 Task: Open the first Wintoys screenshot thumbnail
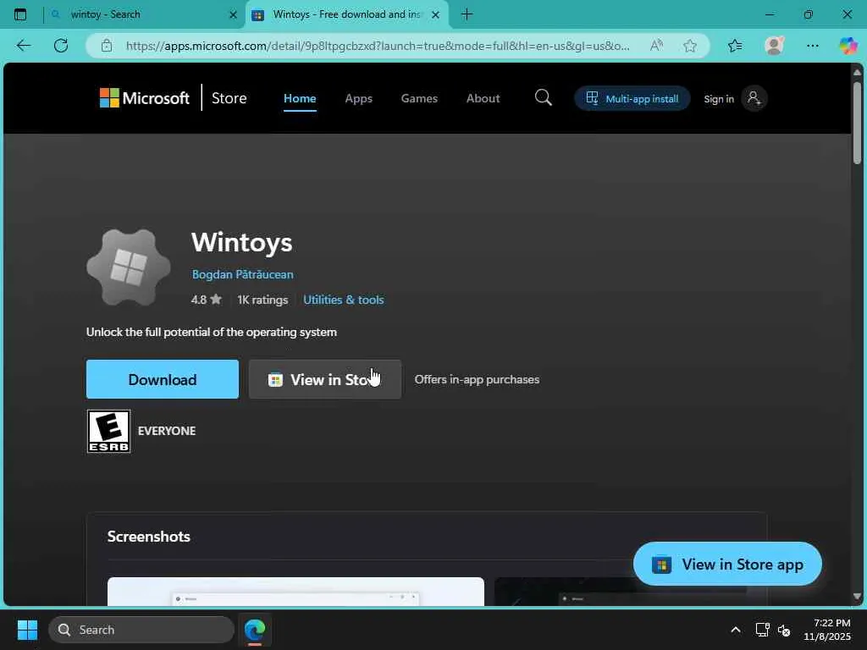pyautogui.click(x=295, y=592)
